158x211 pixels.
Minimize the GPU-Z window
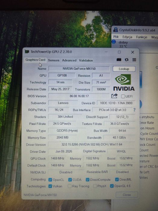pyautogui.click(x=106, y=52)
